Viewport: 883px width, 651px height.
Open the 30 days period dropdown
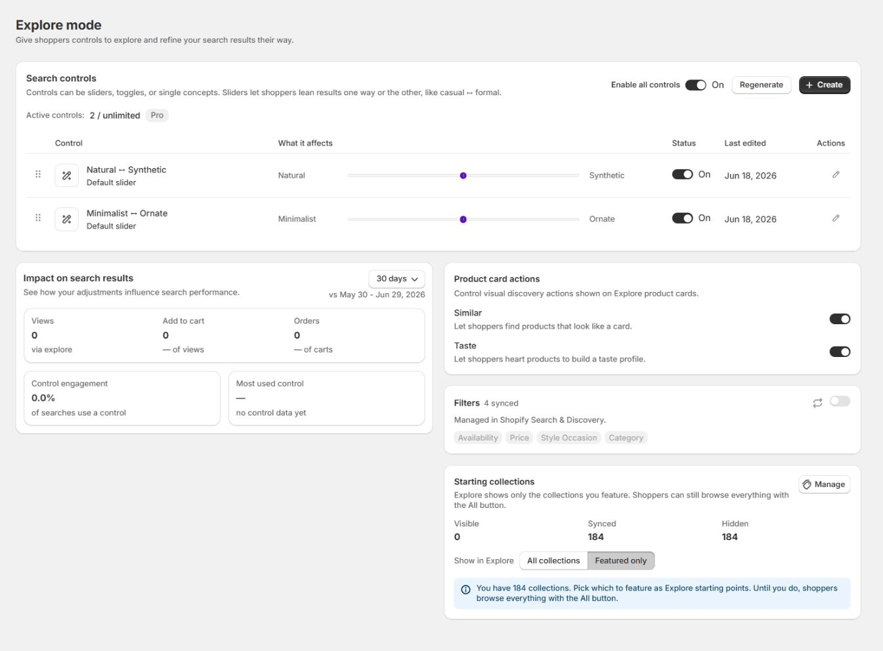397,279
